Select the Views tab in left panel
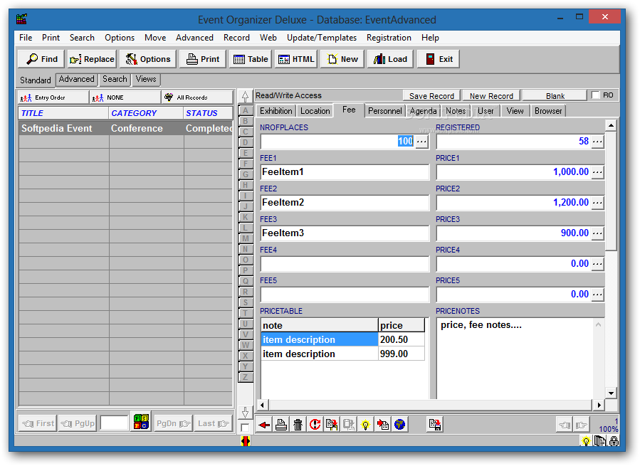The height and width of the screenshot is (466, 640). [x=146, y=79]
